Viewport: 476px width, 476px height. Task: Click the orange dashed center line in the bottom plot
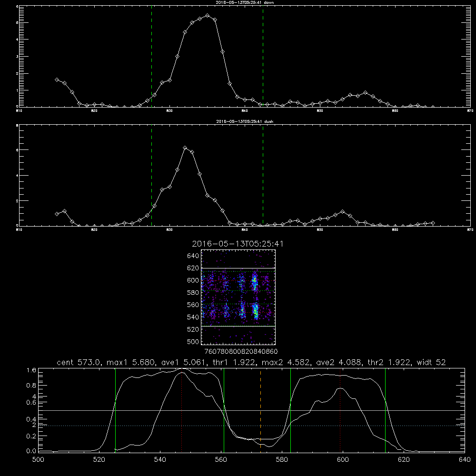tap(260, 410)
